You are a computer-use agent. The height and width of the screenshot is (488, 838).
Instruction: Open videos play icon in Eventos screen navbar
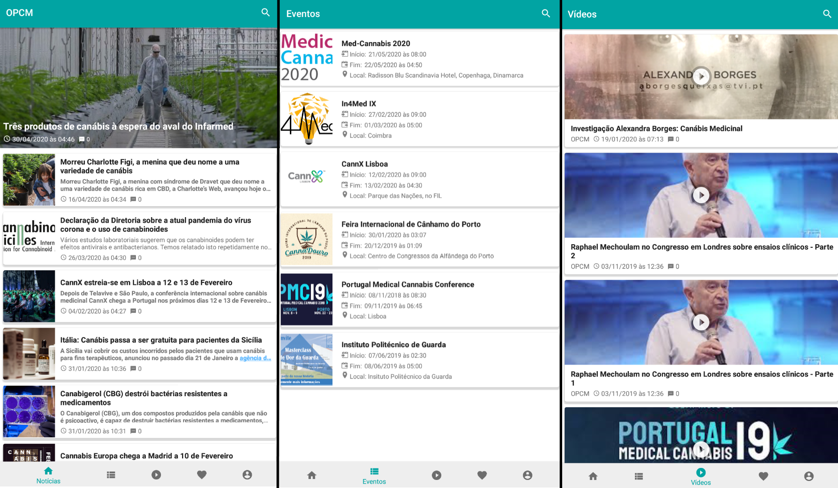(437, 475)
